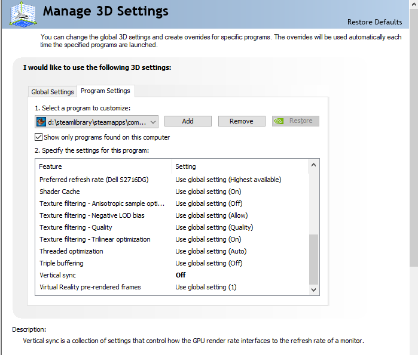
Task: Toggle Show only programs found checkbox
Action: click(39, 137)
